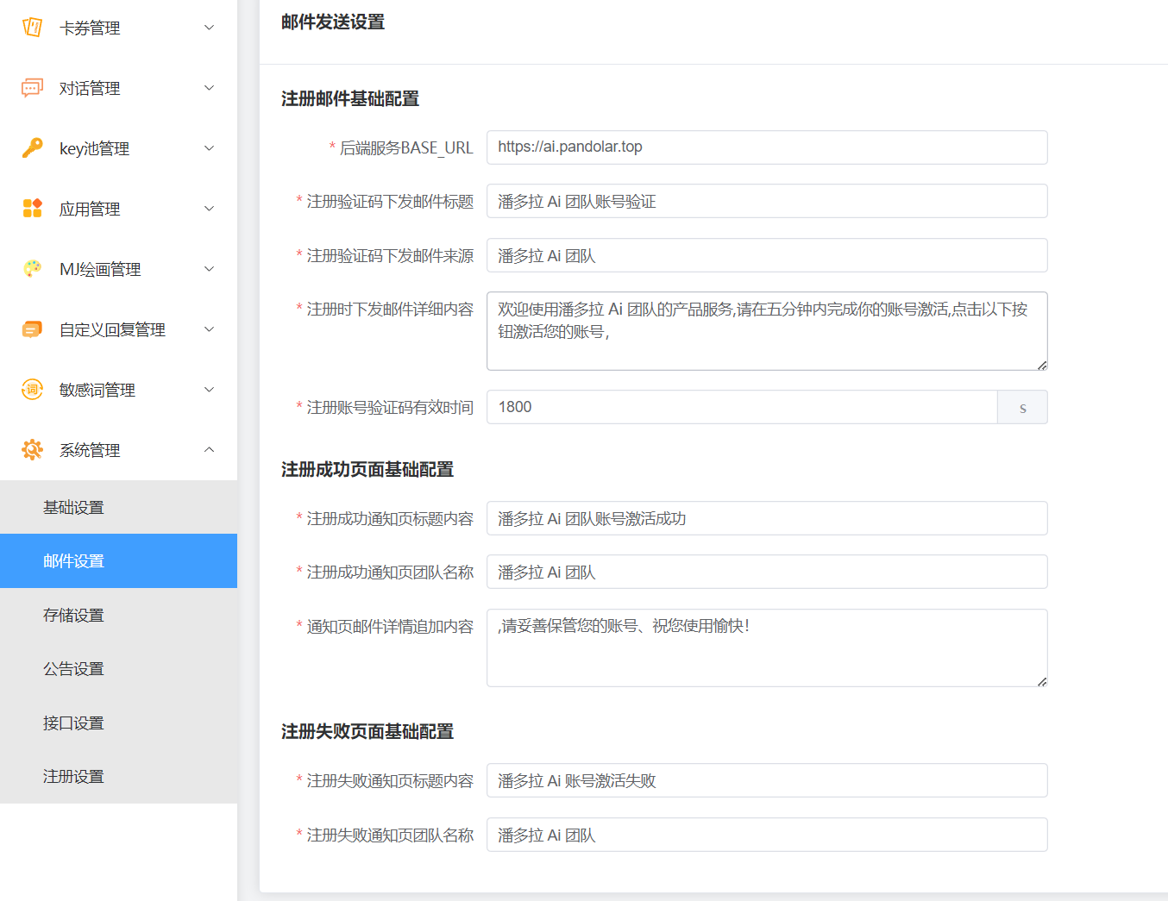Viewport: 1168px width, 901px height.
Task: Click the 注册时下发邮件详细内容 textarea
Action: coord(766,331)
